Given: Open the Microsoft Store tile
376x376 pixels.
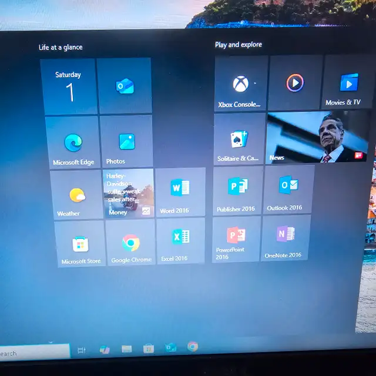Looking at the screenshot, I should pos(80,244).
